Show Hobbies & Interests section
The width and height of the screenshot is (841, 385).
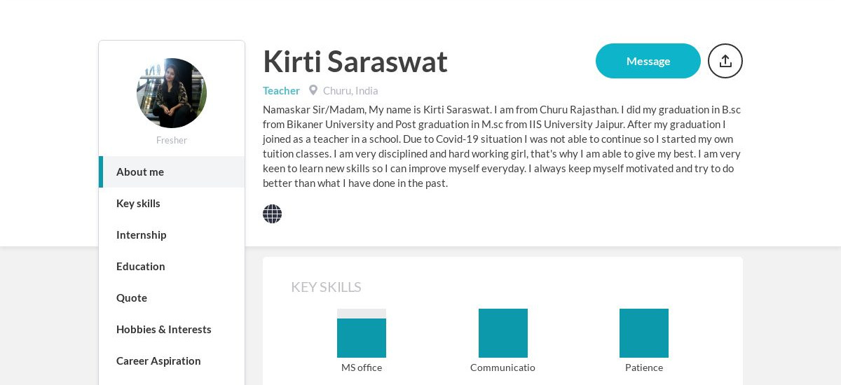[172, 329]
